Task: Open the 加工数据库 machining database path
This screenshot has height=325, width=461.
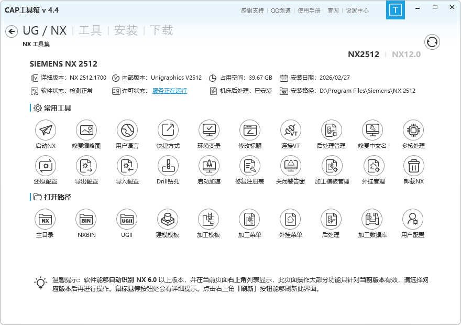Action: point(372,220)
